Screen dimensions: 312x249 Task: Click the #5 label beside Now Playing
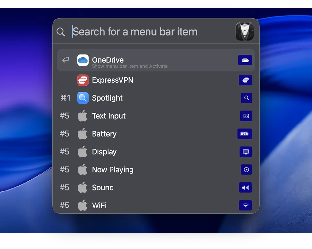pyautogui.click(x=64, y=170)
